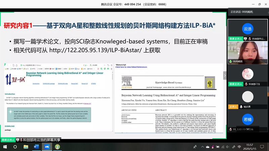Click the pink anime avatar of 科创部刁玉

coord(247,74)
